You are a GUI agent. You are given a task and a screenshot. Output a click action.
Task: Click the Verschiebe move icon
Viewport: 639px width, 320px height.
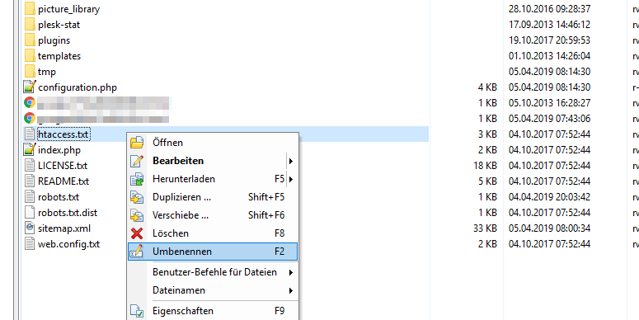click(x=137, y=215)
